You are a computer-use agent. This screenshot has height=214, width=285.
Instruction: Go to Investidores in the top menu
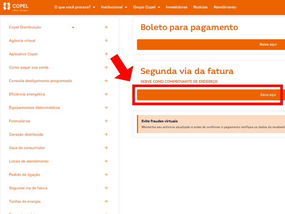176,7
